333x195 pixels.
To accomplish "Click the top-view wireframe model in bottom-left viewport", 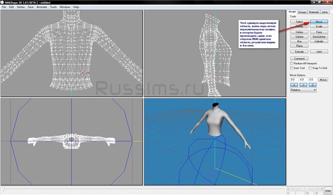I will click(71, 141).
